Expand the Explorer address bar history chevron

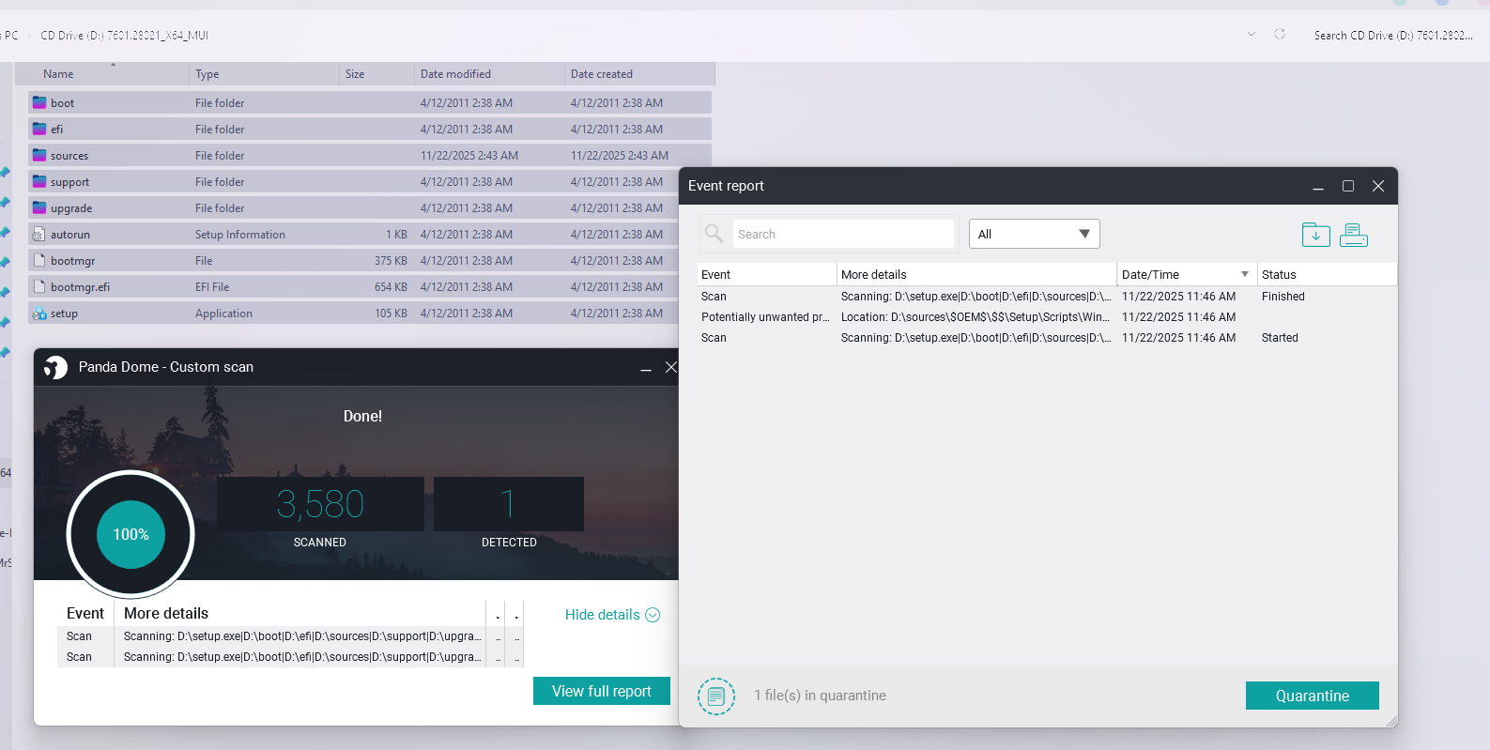point(1252,35)
